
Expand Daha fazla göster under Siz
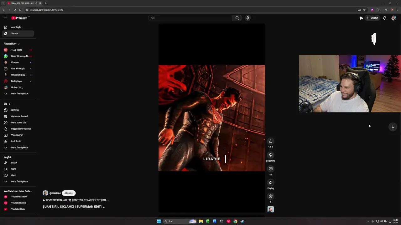pyautogui.click(x=18, y=147)
